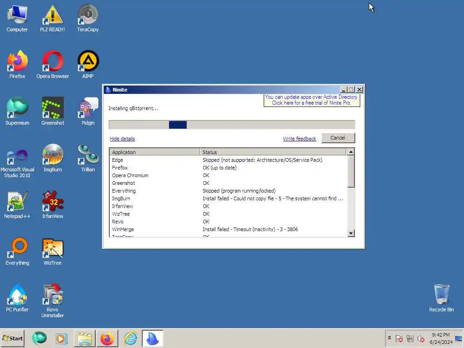464x348 pixels.
Task: Open Windows Explorer from the taskbar
Action: (85, 338)
